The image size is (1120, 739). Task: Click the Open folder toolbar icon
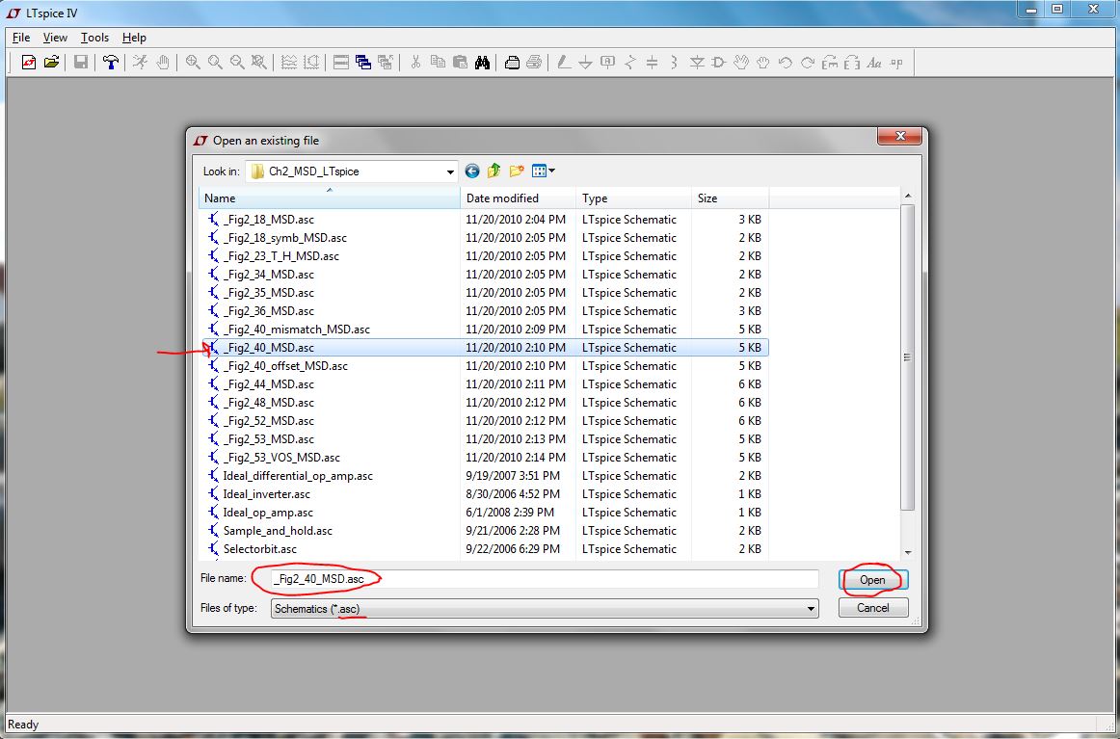coord(51,63)
